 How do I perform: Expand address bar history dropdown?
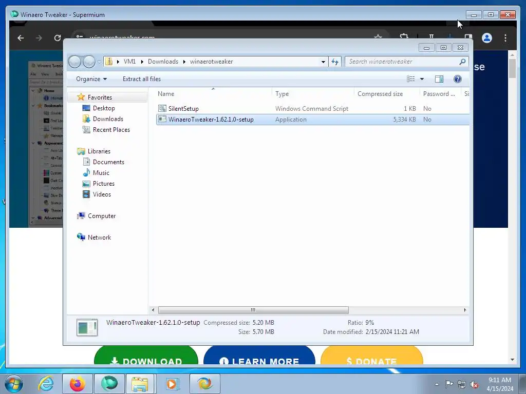pyautogui.click(x=323, y=62)
